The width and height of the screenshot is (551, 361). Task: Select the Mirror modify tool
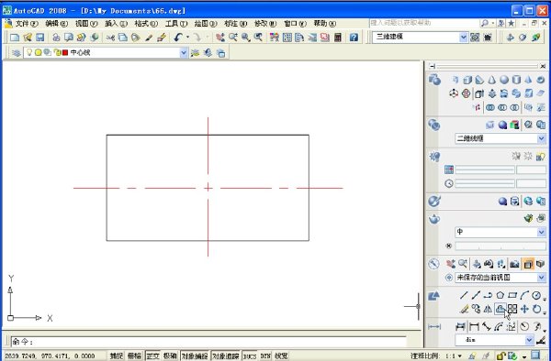pos(488,309)
